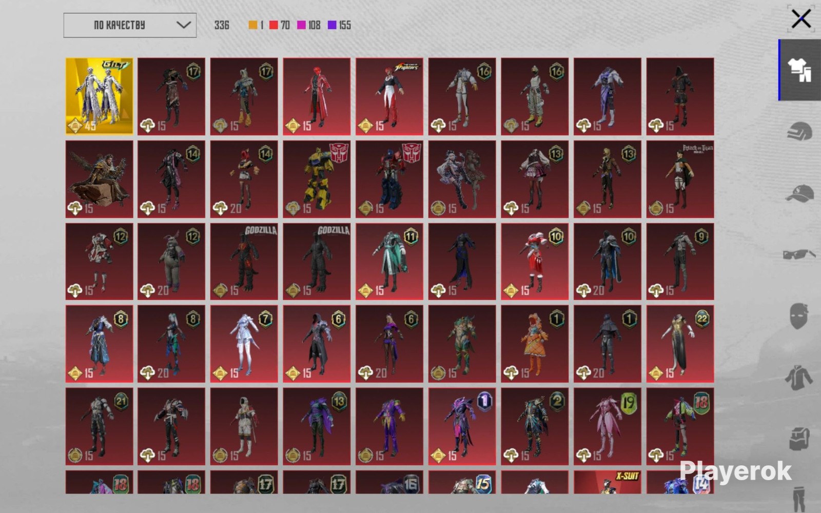Choose the blue robe outfit with badge 8
This screenshot has height=513, width=821.
[99, 344]
